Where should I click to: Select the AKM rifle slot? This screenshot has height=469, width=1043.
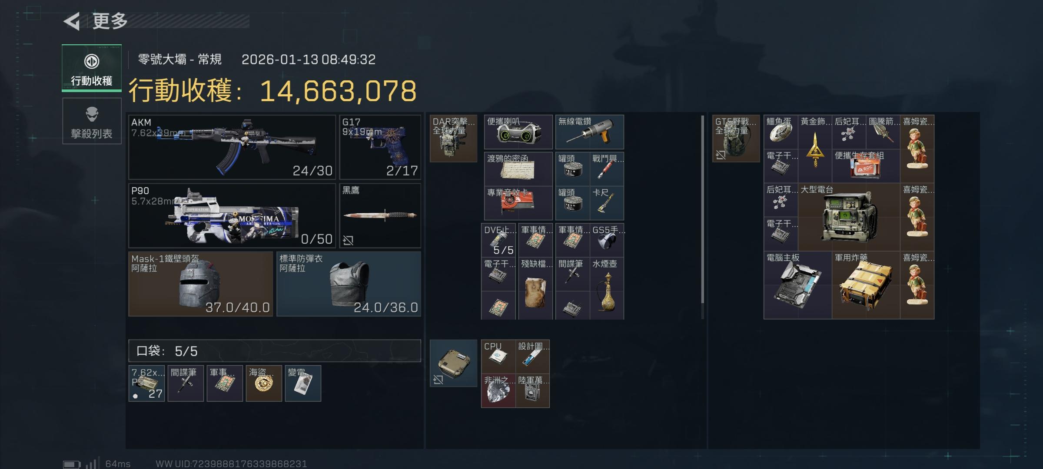(x=232, y=147)
